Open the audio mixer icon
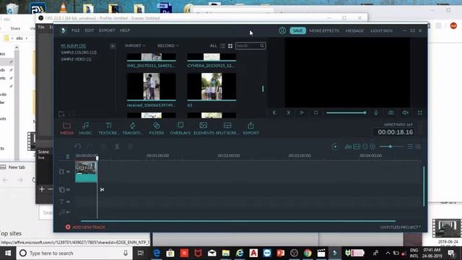462x260 pixels. 348,147
